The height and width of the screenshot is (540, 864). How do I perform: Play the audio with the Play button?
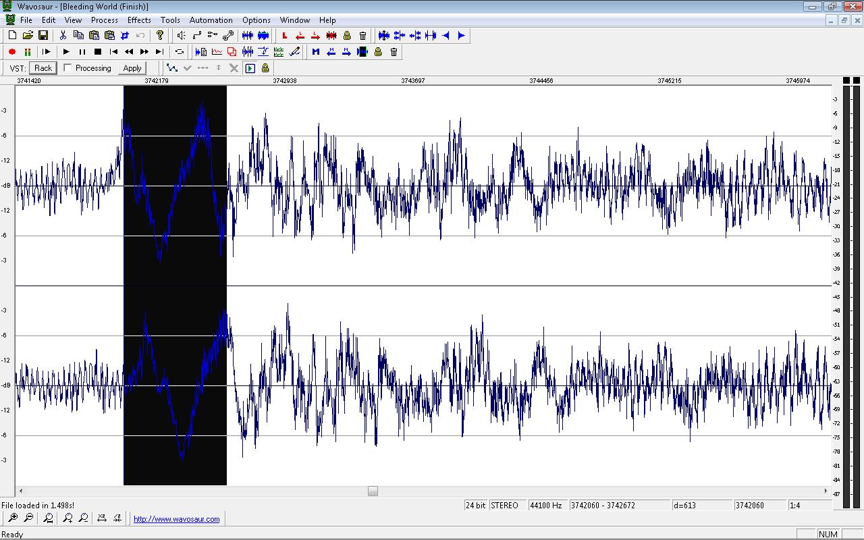tap(66, 52)
